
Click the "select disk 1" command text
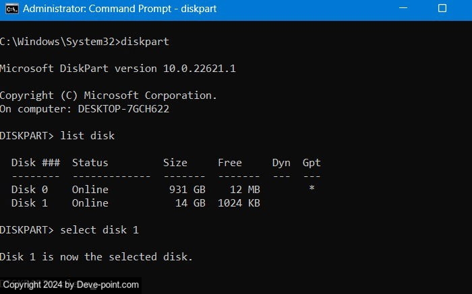[x=99, y=230]
